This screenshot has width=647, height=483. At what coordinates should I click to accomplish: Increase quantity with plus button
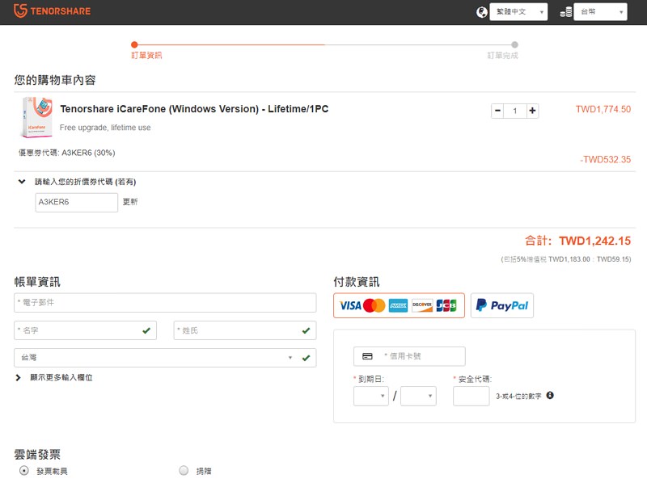pos(532,111)
